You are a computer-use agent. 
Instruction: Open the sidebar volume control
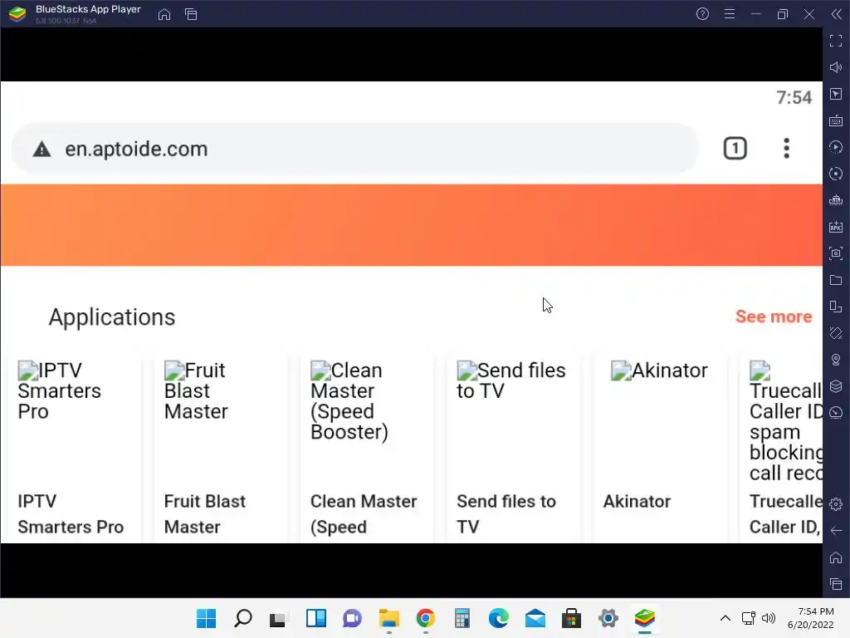click(x=836, y=67)
